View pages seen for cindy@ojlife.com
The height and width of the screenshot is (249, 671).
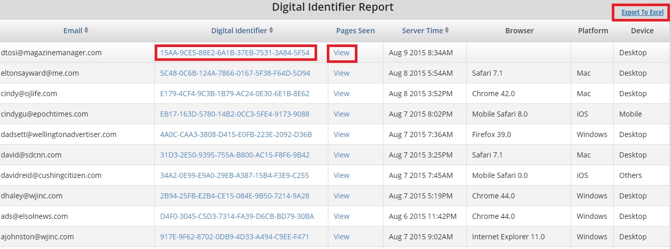(342, 94)
